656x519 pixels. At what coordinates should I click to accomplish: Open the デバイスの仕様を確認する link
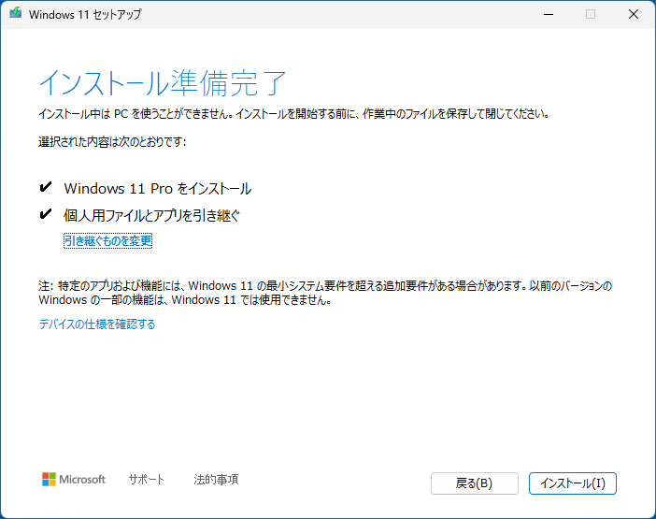click(x=97, y=324)
